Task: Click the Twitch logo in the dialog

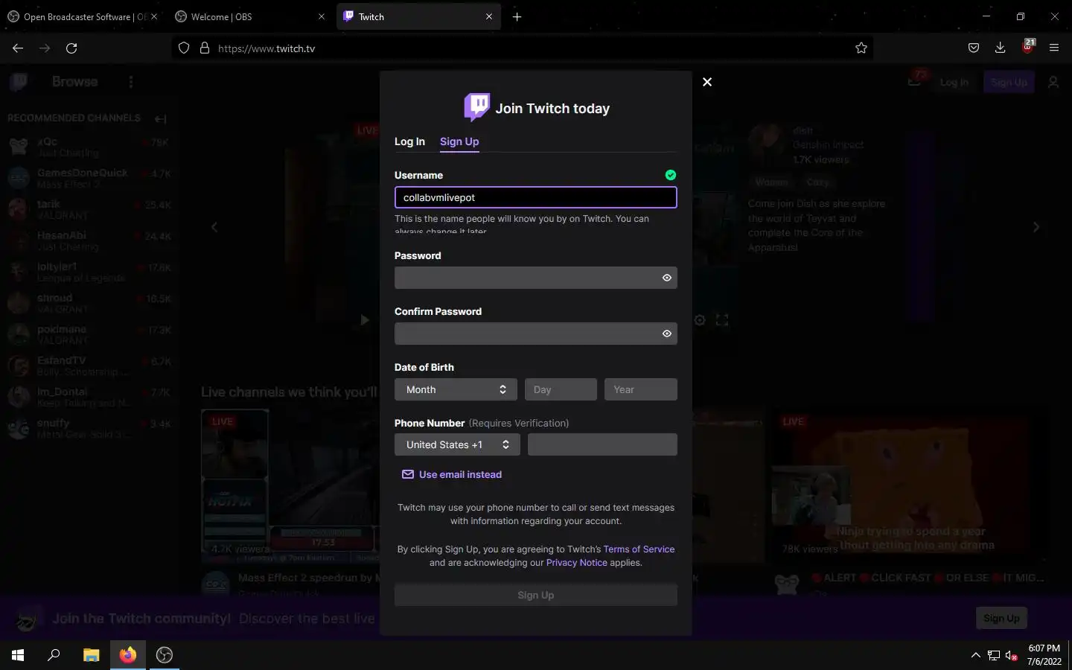Action: click(x=476, y=107)
